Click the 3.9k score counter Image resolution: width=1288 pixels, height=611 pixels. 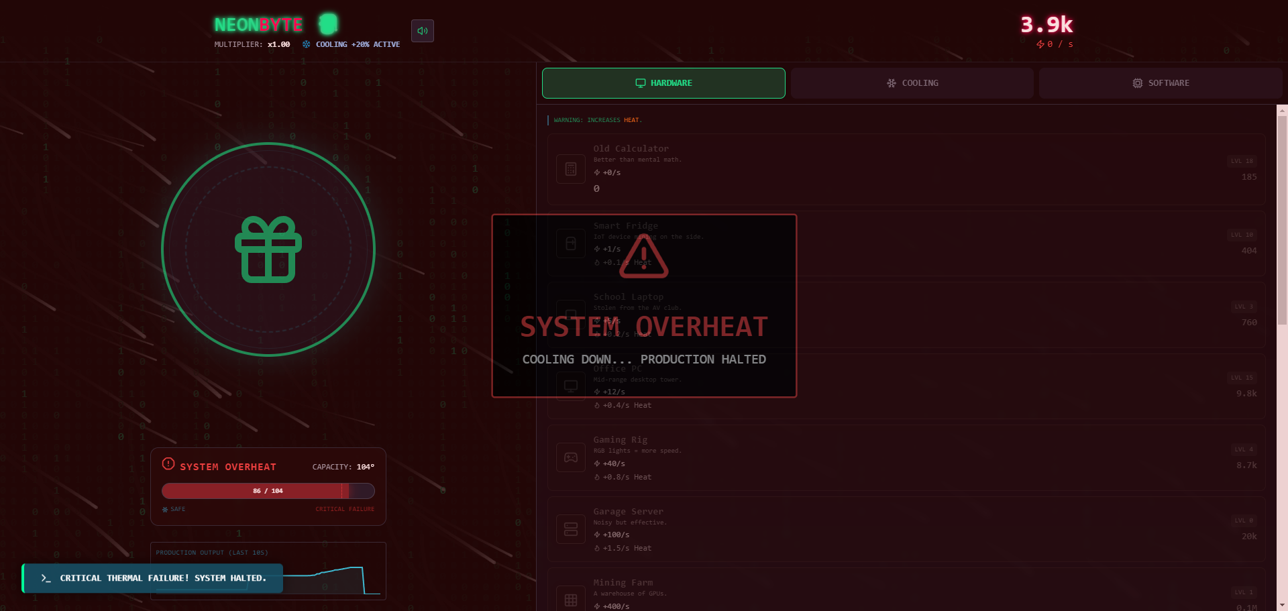(1046, 25)
